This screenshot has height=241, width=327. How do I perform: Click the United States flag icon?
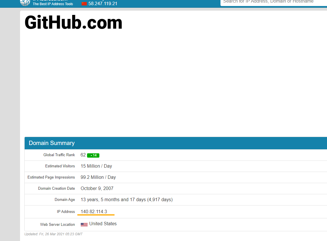point(84,224)
